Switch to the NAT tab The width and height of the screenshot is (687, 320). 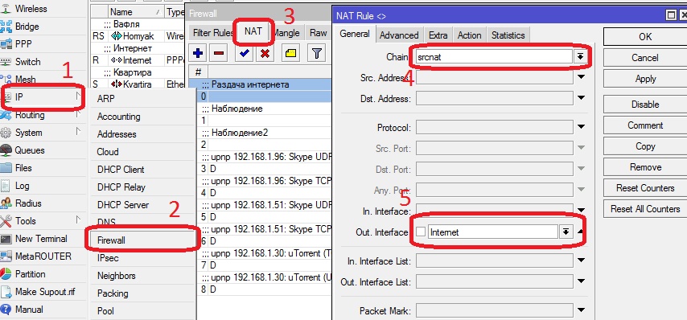(x=253, y=32)
